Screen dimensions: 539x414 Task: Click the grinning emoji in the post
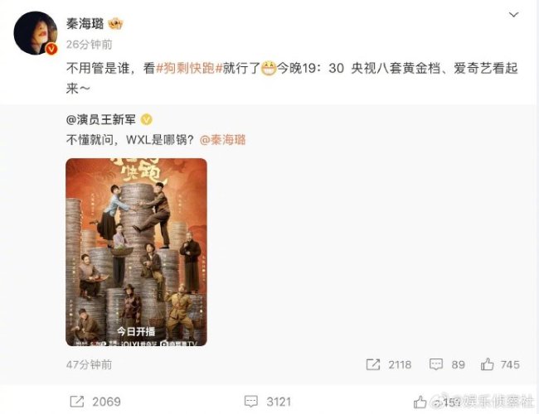[x=269, y=69]
